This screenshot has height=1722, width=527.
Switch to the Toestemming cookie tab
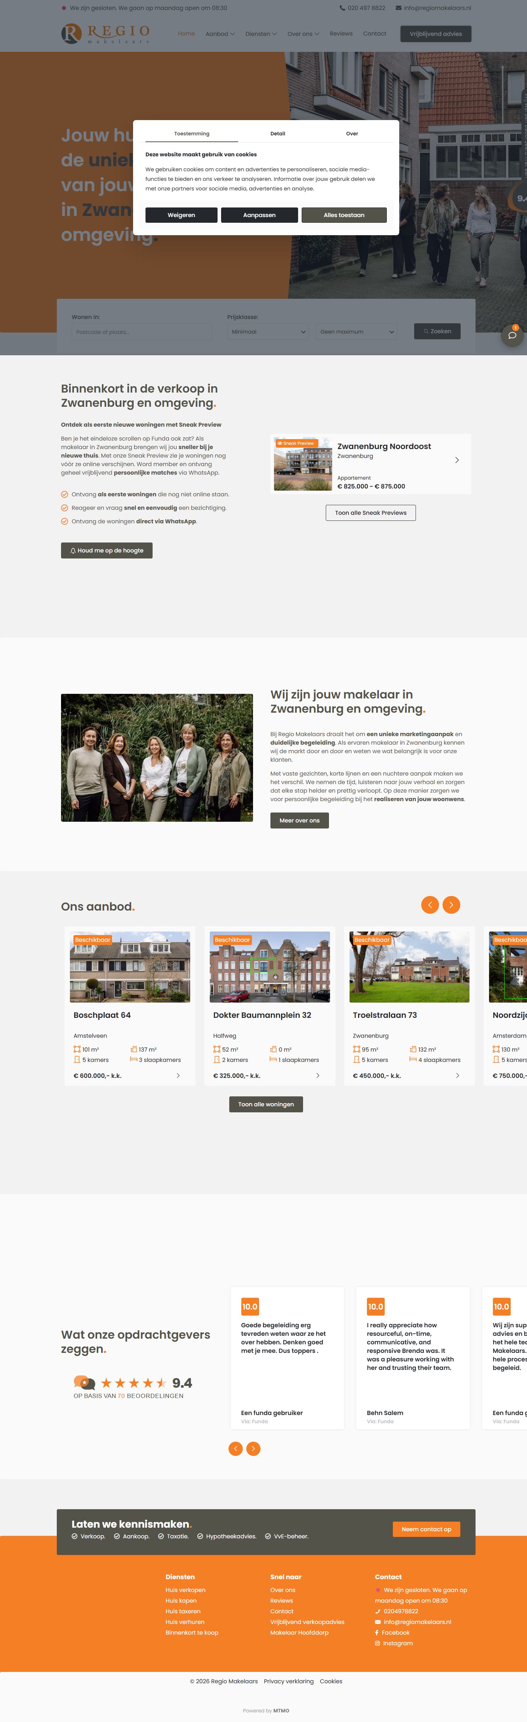tap(192, 134)
